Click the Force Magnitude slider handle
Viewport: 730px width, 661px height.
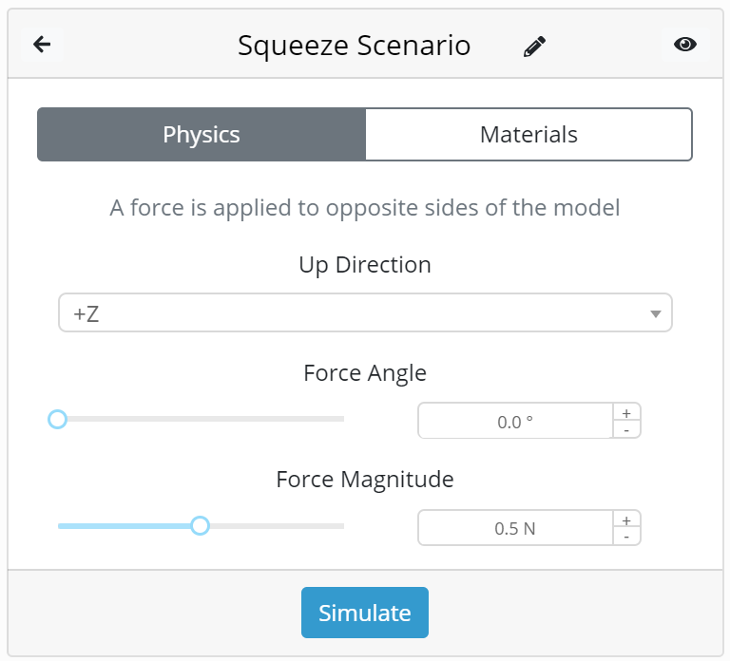(x=201, y=525)
